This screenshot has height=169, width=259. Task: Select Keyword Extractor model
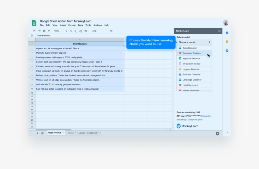[194, 58]
